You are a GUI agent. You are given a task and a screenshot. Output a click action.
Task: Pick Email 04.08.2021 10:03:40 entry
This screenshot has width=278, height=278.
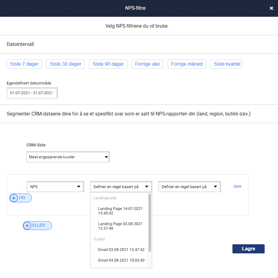coord(121,260)
